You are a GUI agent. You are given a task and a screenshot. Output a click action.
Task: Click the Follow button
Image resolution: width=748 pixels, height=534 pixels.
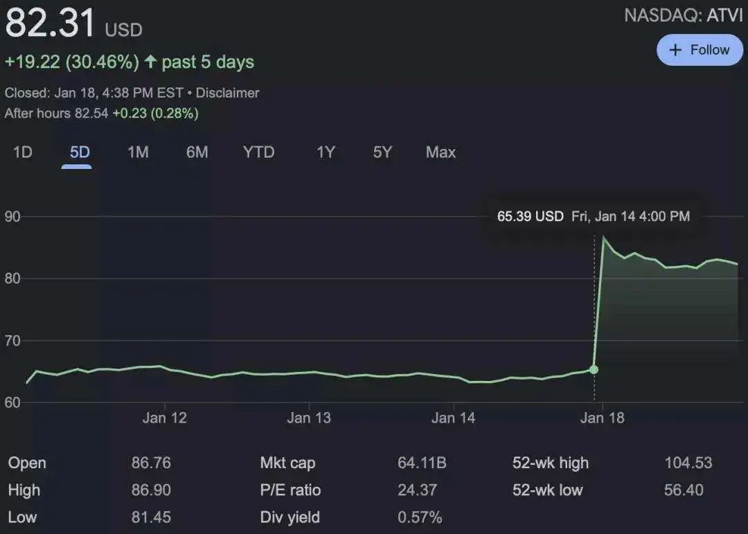tap(700, 50)
